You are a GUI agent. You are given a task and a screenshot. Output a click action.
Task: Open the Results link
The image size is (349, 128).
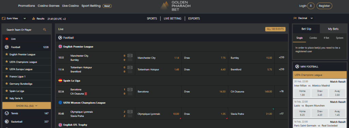pos(38,19)
